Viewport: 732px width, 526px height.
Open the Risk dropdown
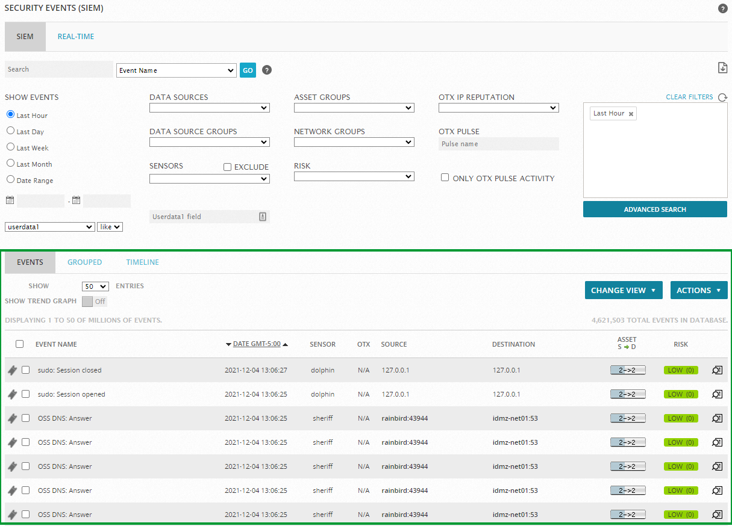coord(354,176)
